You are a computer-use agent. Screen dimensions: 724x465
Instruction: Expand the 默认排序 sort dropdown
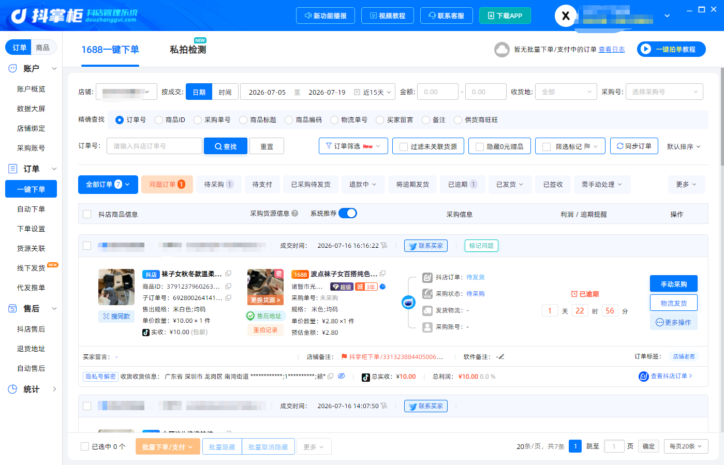[x=684, y=146]
